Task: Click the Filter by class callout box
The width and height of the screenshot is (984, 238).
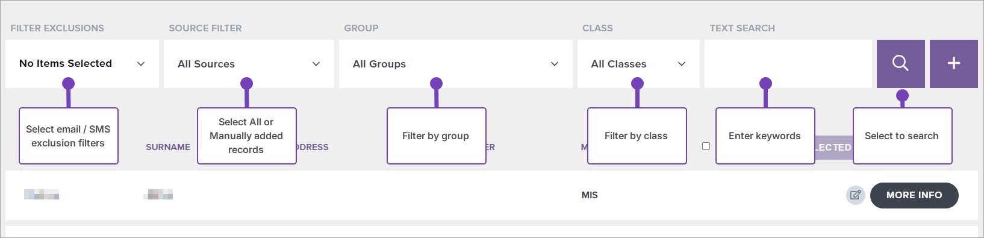Action: 637,136
